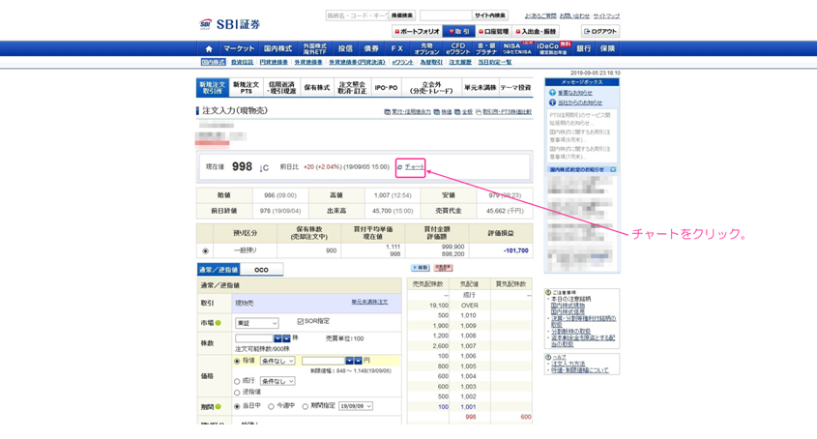Image resolution: width=817 pixels, height=439 pixels.
Task: Choose the 逆指値 radio option
Action: (238, 392)
